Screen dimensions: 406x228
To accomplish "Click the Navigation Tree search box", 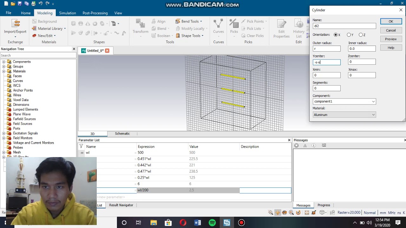I will point(38,55).
